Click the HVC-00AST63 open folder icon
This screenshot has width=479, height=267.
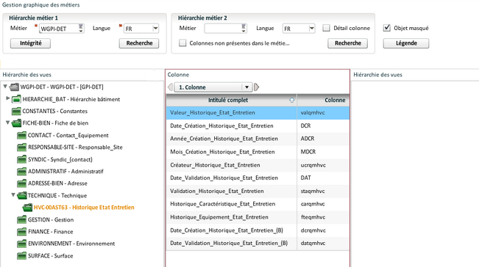click(27, 208)
